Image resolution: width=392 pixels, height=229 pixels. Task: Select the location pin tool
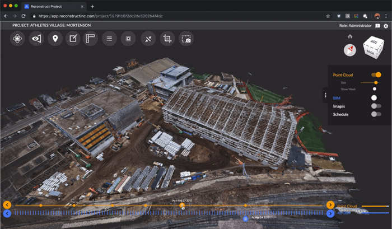point(54,39)
